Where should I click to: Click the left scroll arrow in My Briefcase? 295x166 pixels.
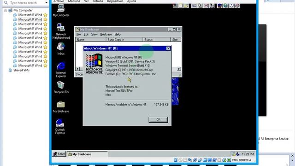pos(77,69)
